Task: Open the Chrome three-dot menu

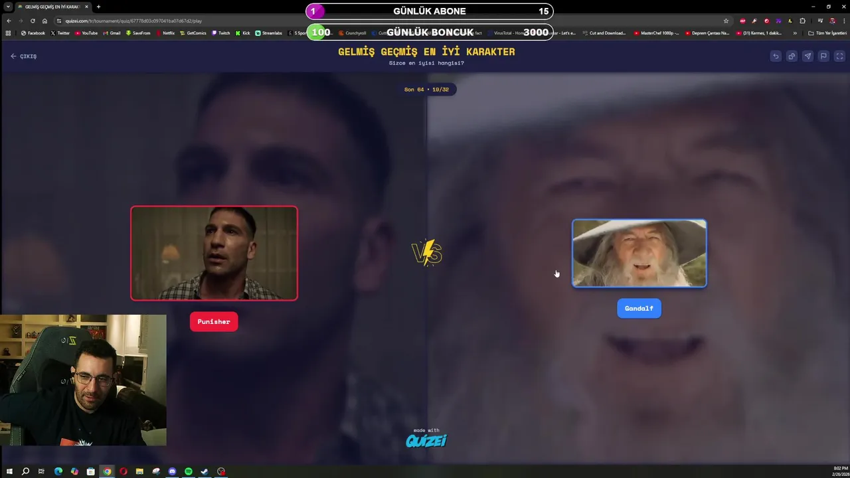Action: point(844,21)
